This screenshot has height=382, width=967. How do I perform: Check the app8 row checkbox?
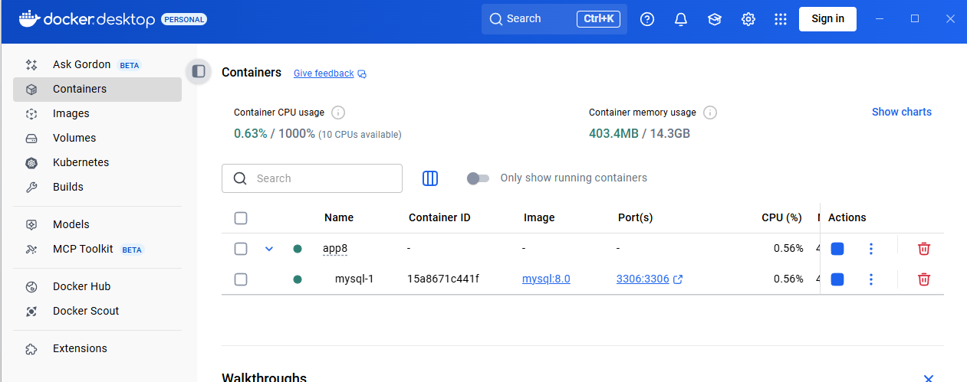[x=241, y=249]
